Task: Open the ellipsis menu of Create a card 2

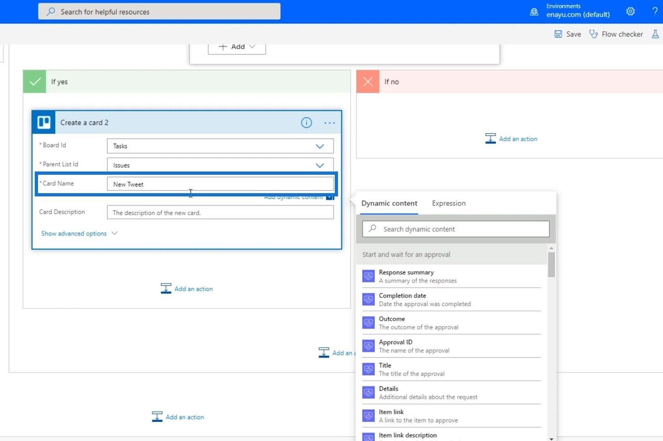Action: coord(329,122)
